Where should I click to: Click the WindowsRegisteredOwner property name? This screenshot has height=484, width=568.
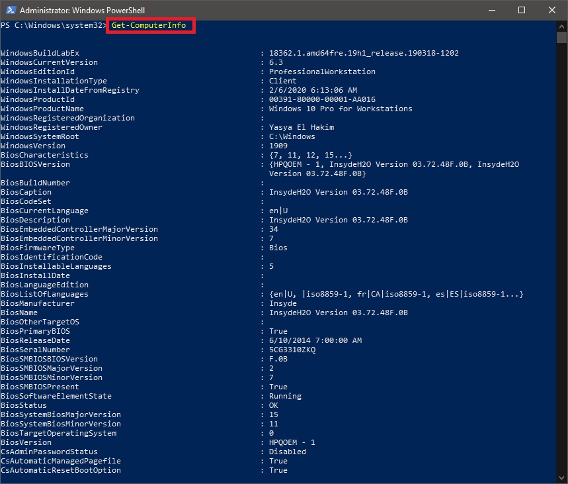tap(52, 127)
